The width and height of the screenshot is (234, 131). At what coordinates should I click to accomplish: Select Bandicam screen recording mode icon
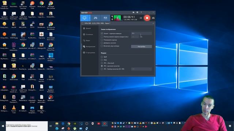[84, 18]
